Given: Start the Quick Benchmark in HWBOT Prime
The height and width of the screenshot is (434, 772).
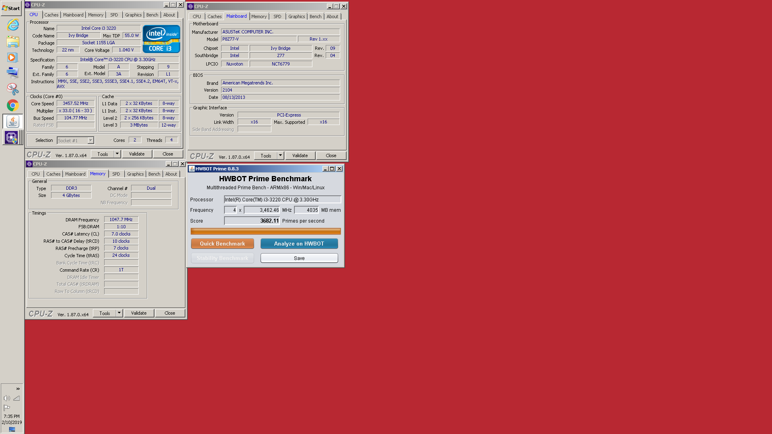Looking at the screenshot, I should (222, 244).
